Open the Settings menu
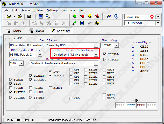The width and height of the screenshot is (164, 124). pyautogui.click(x=53, y=10)
